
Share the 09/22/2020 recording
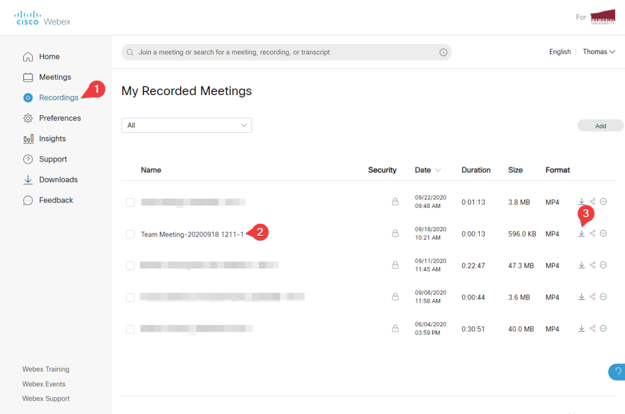pos(592,201)
